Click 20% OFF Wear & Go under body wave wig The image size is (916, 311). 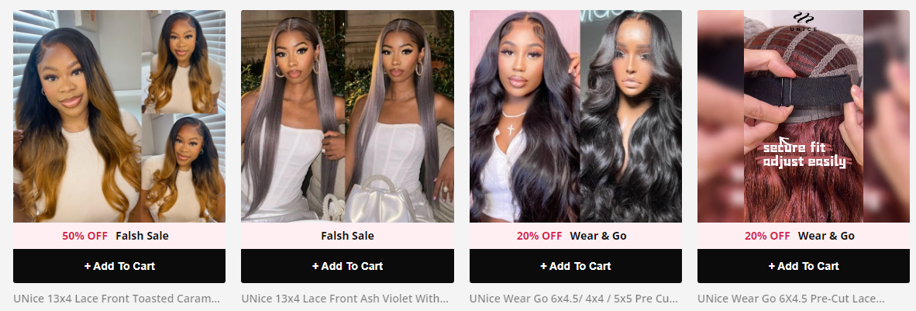pos(570,237)
